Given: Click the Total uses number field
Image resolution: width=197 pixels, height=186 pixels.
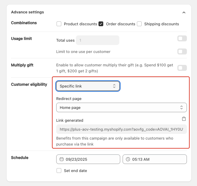Looking at the screenshot, I should tap(98, 40).
